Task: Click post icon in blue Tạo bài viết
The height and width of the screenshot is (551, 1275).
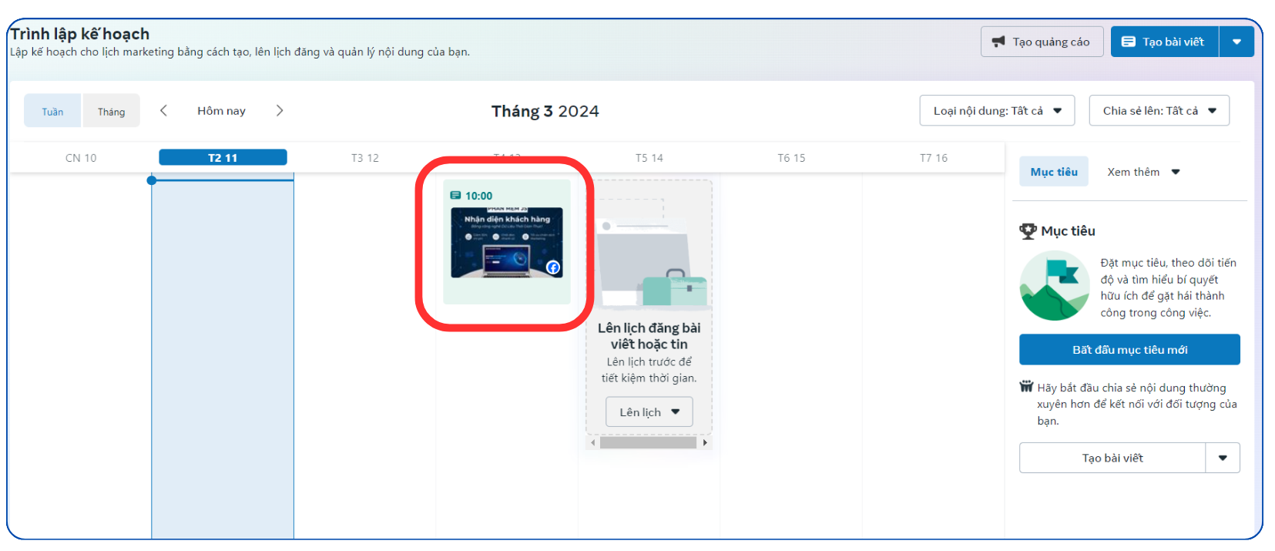Action: pos(1129,42)
